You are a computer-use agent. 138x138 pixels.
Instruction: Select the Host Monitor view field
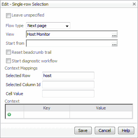point(69,34)
